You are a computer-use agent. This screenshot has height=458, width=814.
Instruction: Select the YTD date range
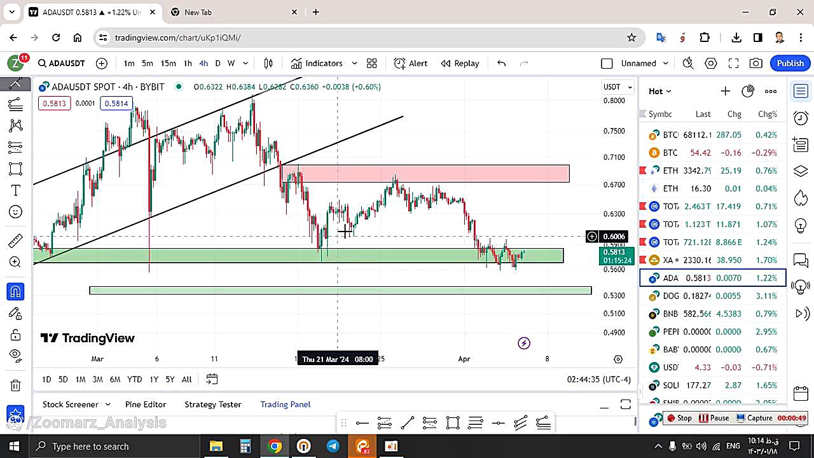pyautogui.click(x=134, y=379)
